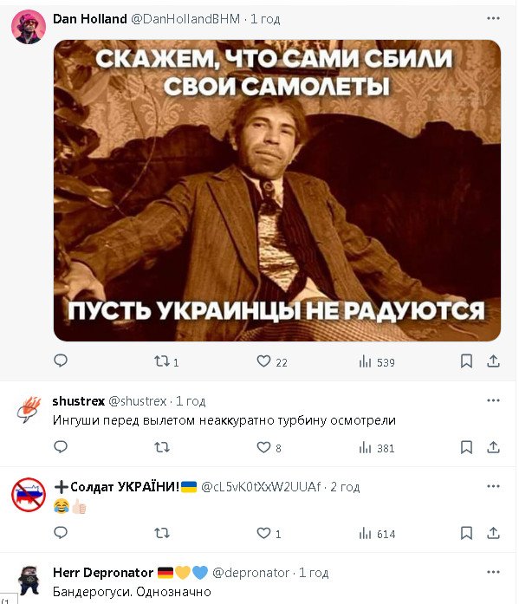519x604 pixels.
Task: Repost Dan Holland's meme tweet
Action: tap(166, 361)
